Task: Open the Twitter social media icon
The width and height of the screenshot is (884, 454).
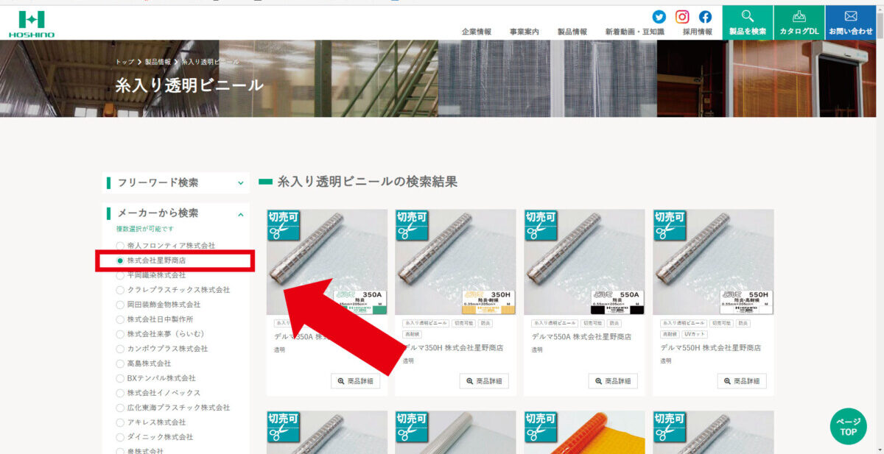Action: 659,17
